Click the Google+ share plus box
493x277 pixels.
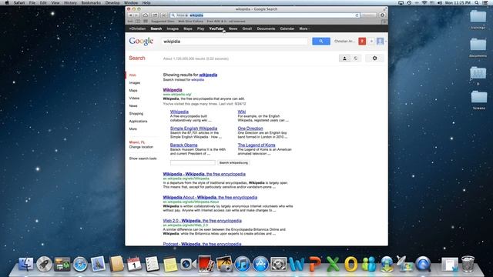click(x=371, y=41)
